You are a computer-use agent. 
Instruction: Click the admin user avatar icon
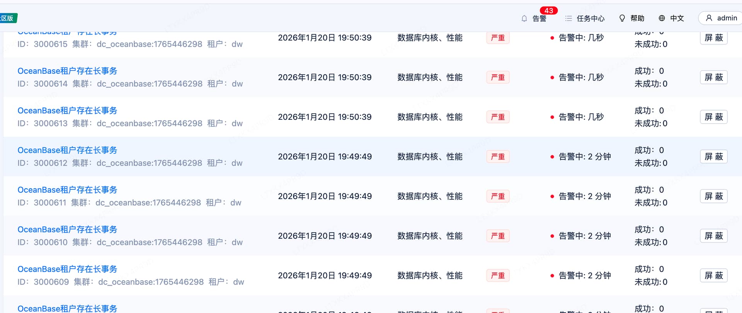(709, 18)
